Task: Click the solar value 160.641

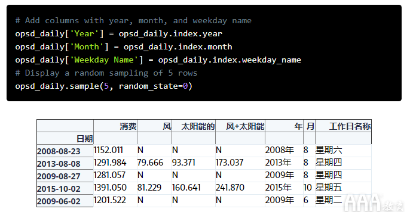Action: pos(186,188)
